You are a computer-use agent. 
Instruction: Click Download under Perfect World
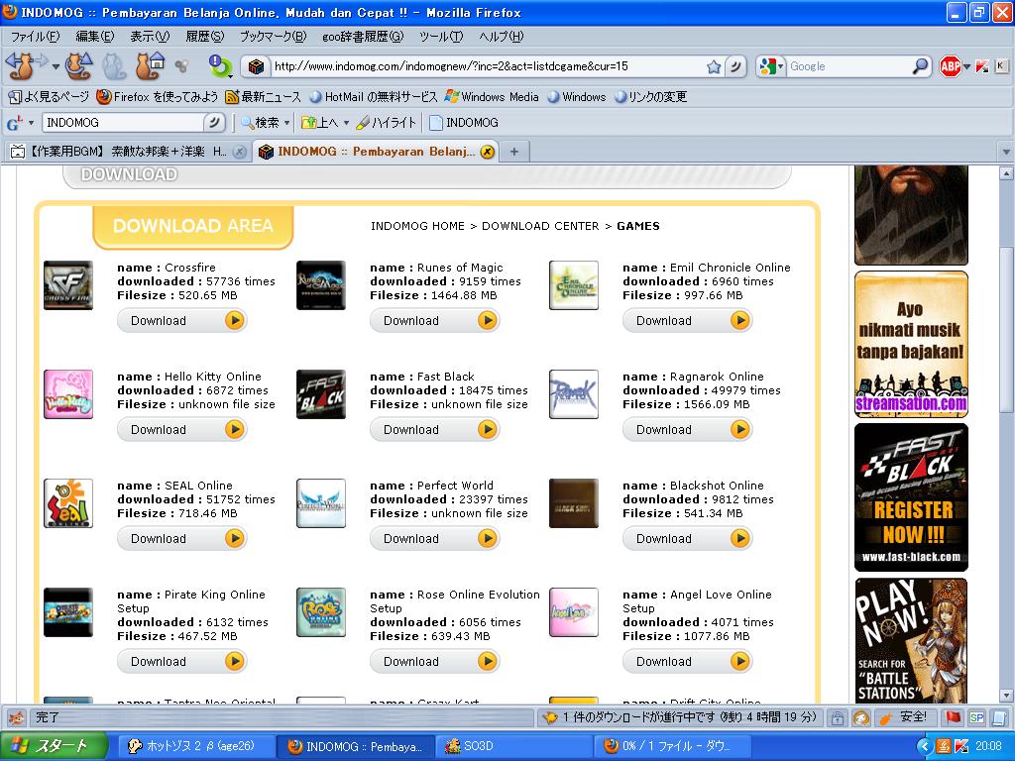coord(435,538)
